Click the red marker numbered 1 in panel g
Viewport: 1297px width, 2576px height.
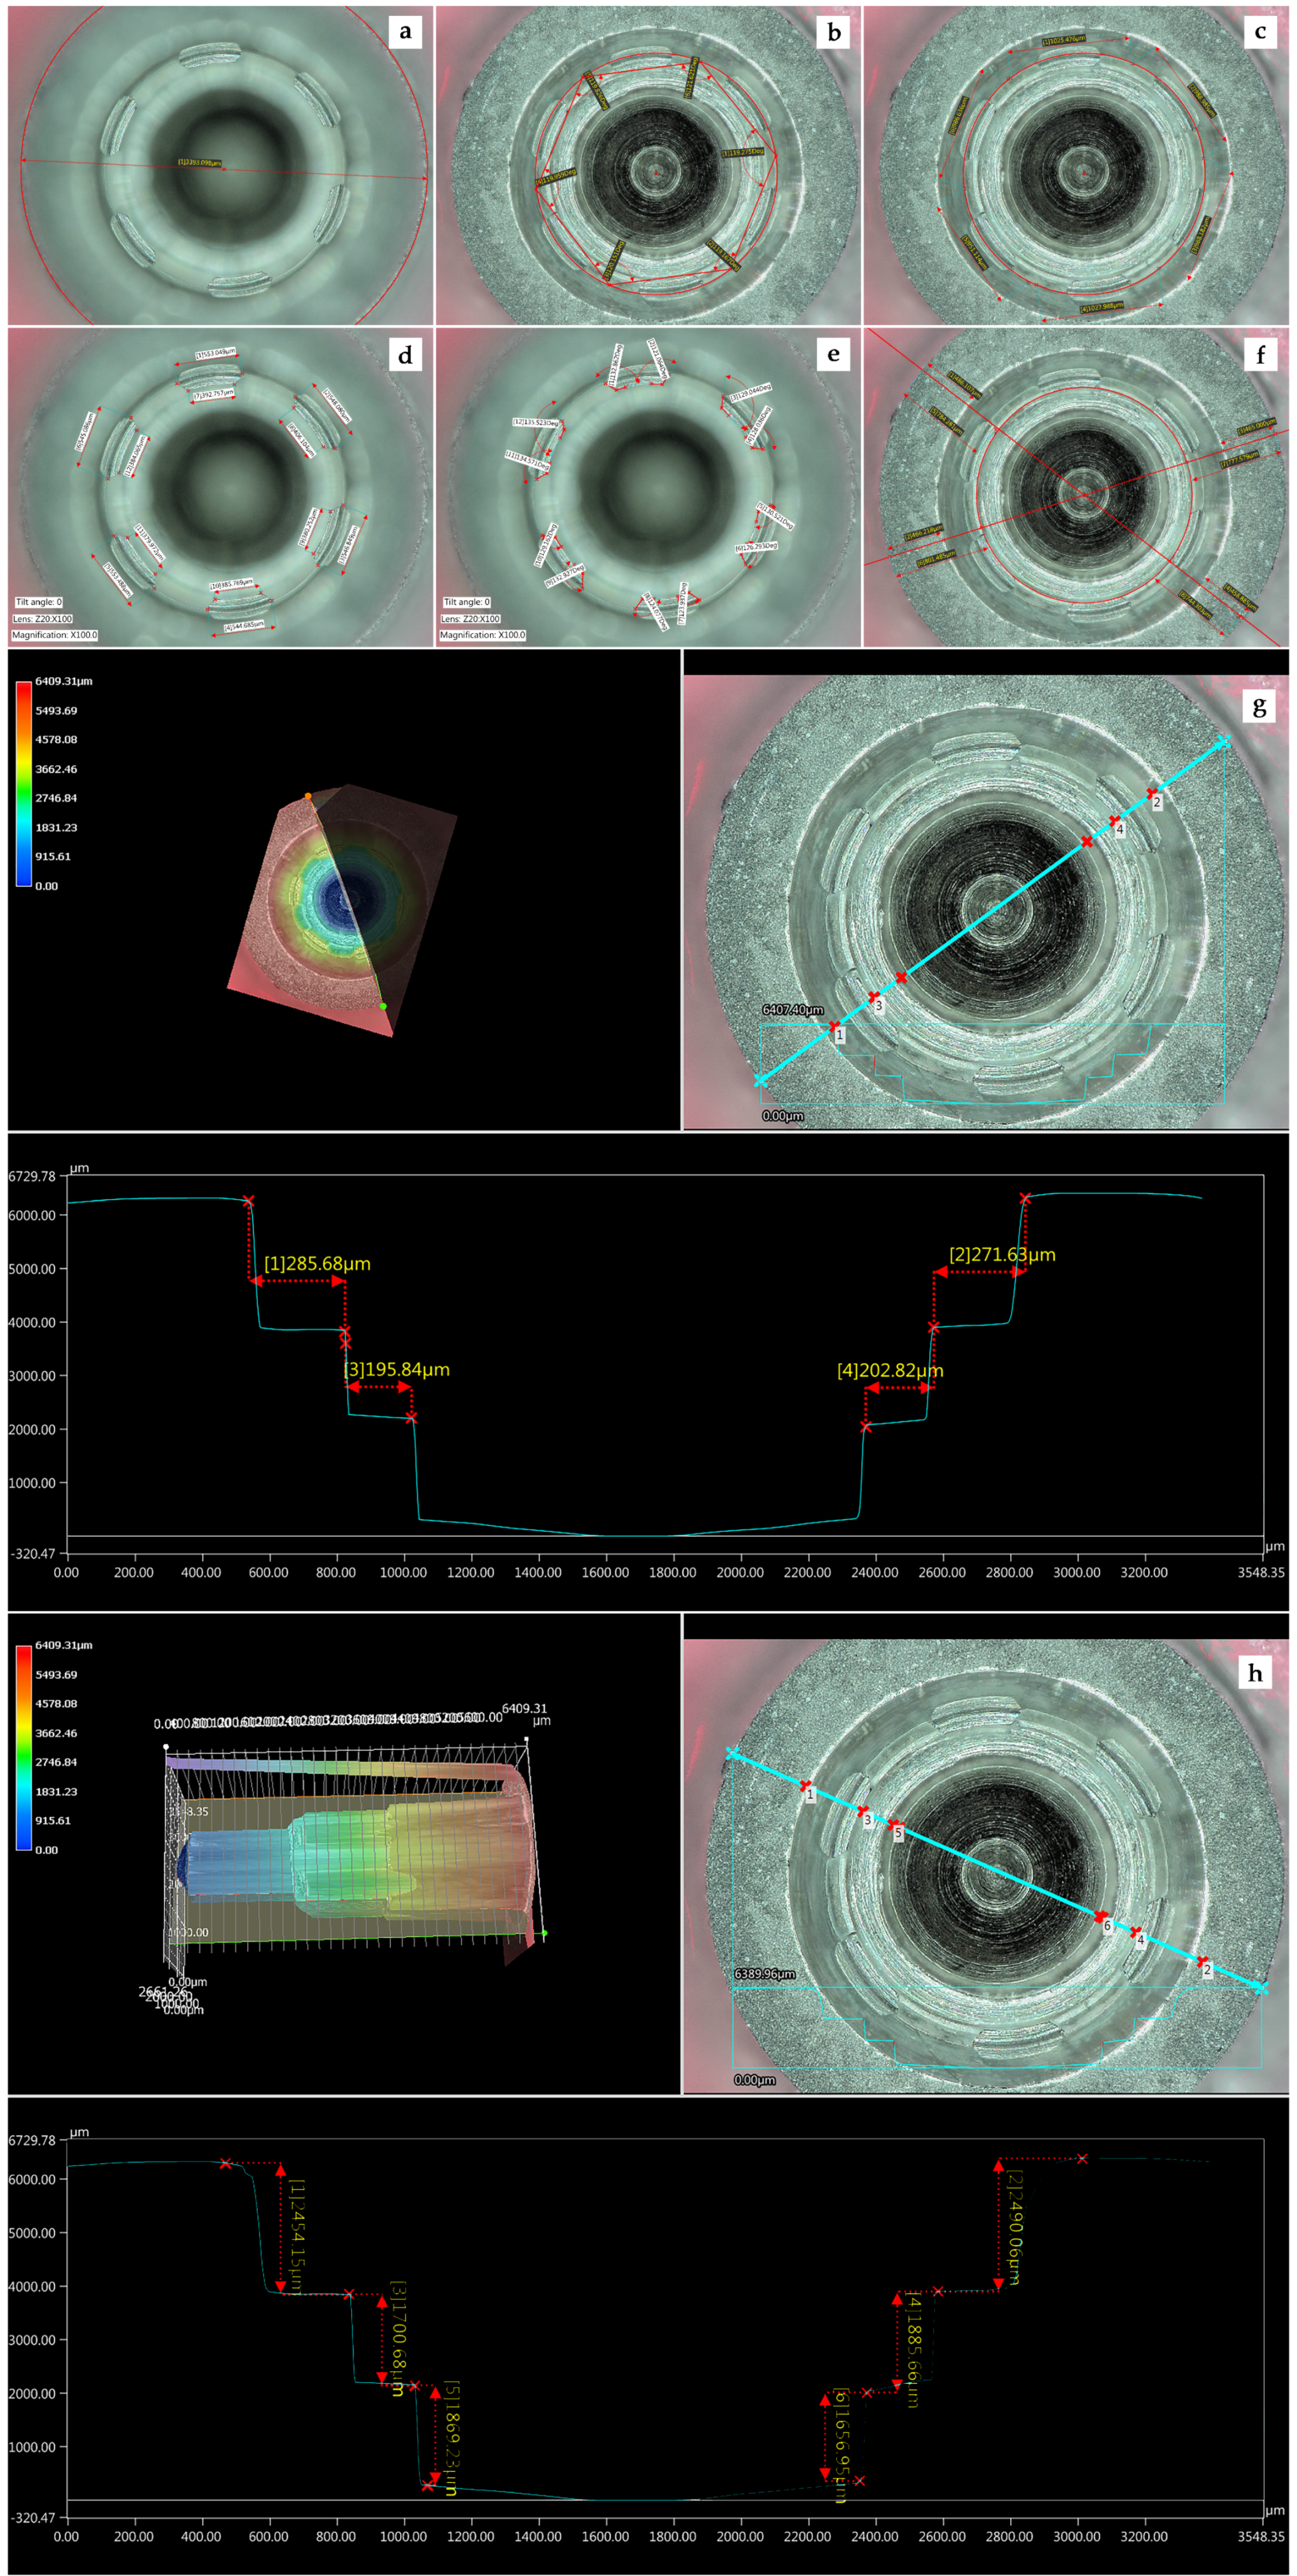tap(834, 1027)
